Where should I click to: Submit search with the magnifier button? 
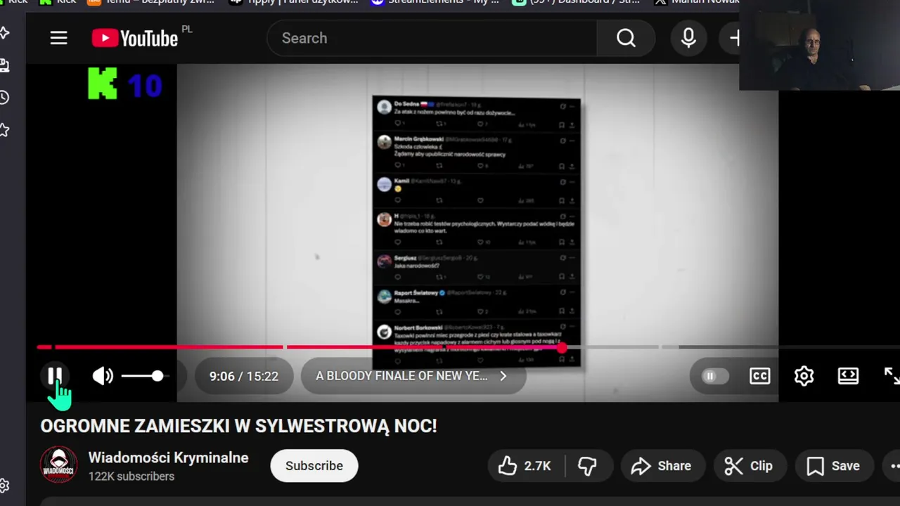pyautogui.click(x=626, y=38)
